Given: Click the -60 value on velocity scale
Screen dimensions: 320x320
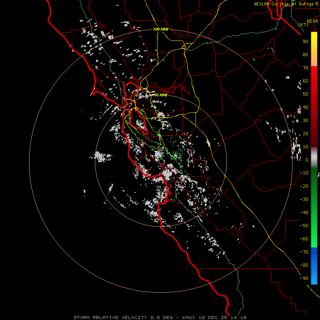Looking at the screenshot, I should pos(304,239).
